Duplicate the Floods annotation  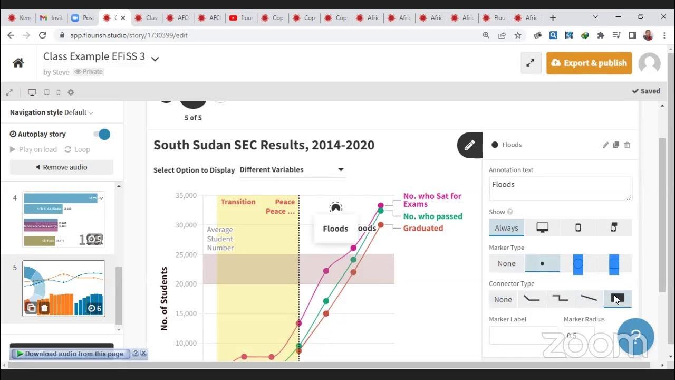(616, 145)
